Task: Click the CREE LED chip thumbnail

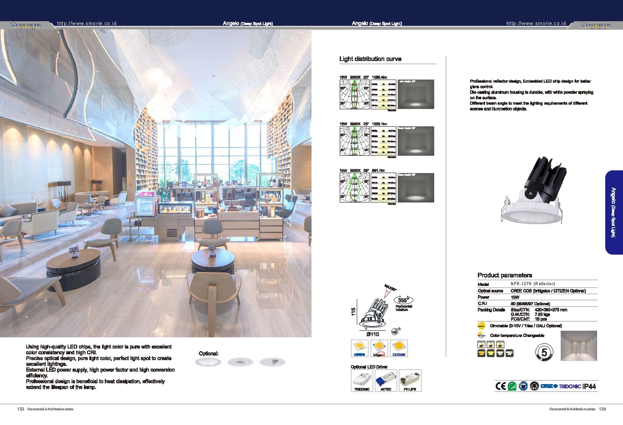Action: (x=360, y=348)
